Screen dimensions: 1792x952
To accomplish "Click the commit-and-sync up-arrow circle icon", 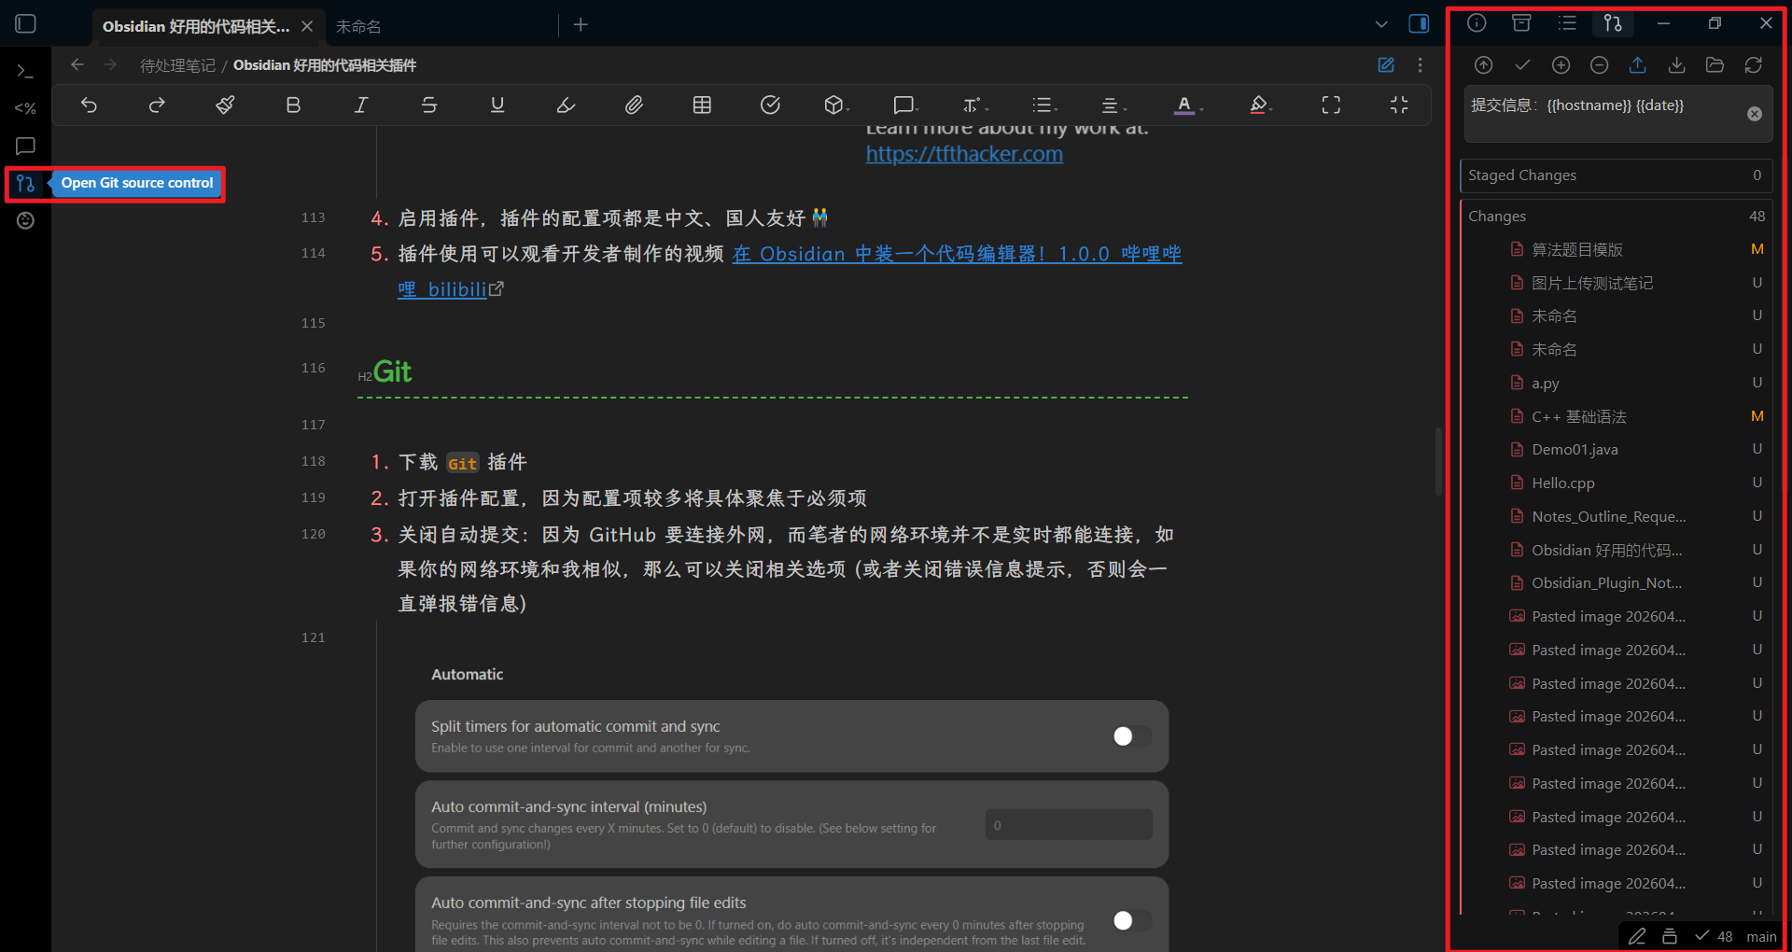I will point(1484,64).
